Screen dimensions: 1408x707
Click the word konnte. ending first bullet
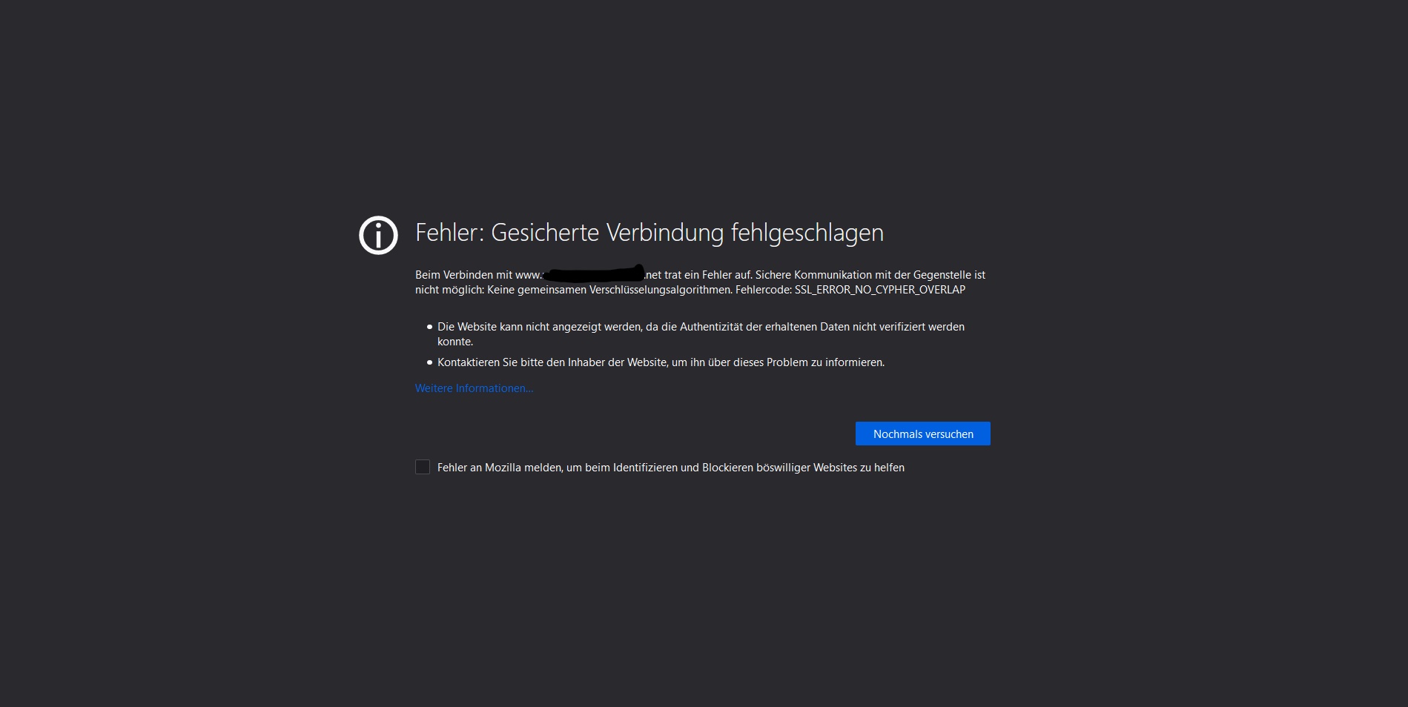455,342
